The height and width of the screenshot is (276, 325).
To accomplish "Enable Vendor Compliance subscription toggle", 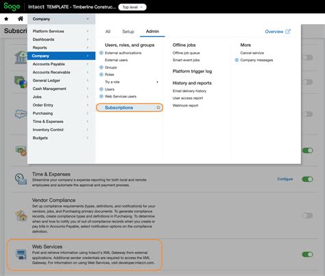I will [x=307, y=216].
